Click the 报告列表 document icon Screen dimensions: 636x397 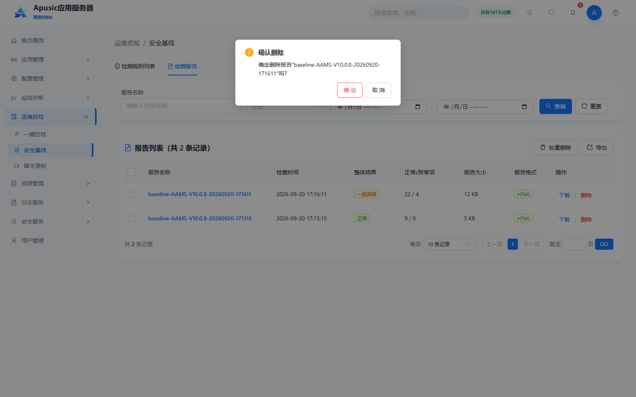128,148
